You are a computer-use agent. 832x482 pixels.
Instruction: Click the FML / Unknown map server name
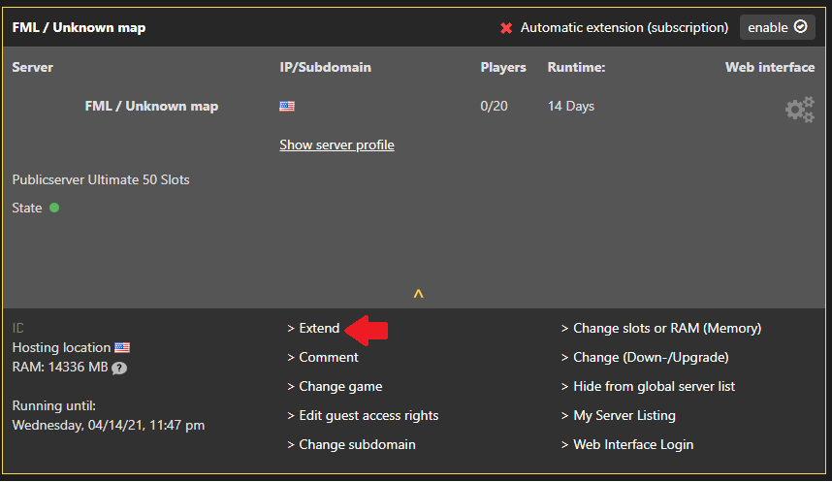click(x=151, y=107)
